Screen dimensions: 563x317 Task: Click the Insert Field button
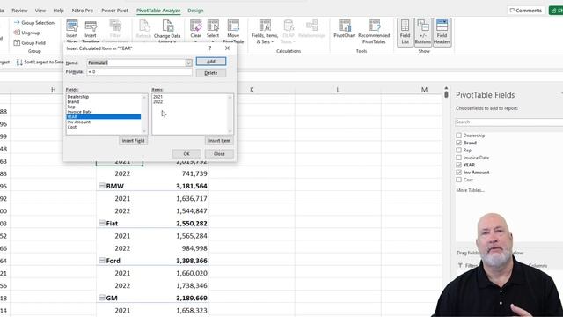(133, 141)
